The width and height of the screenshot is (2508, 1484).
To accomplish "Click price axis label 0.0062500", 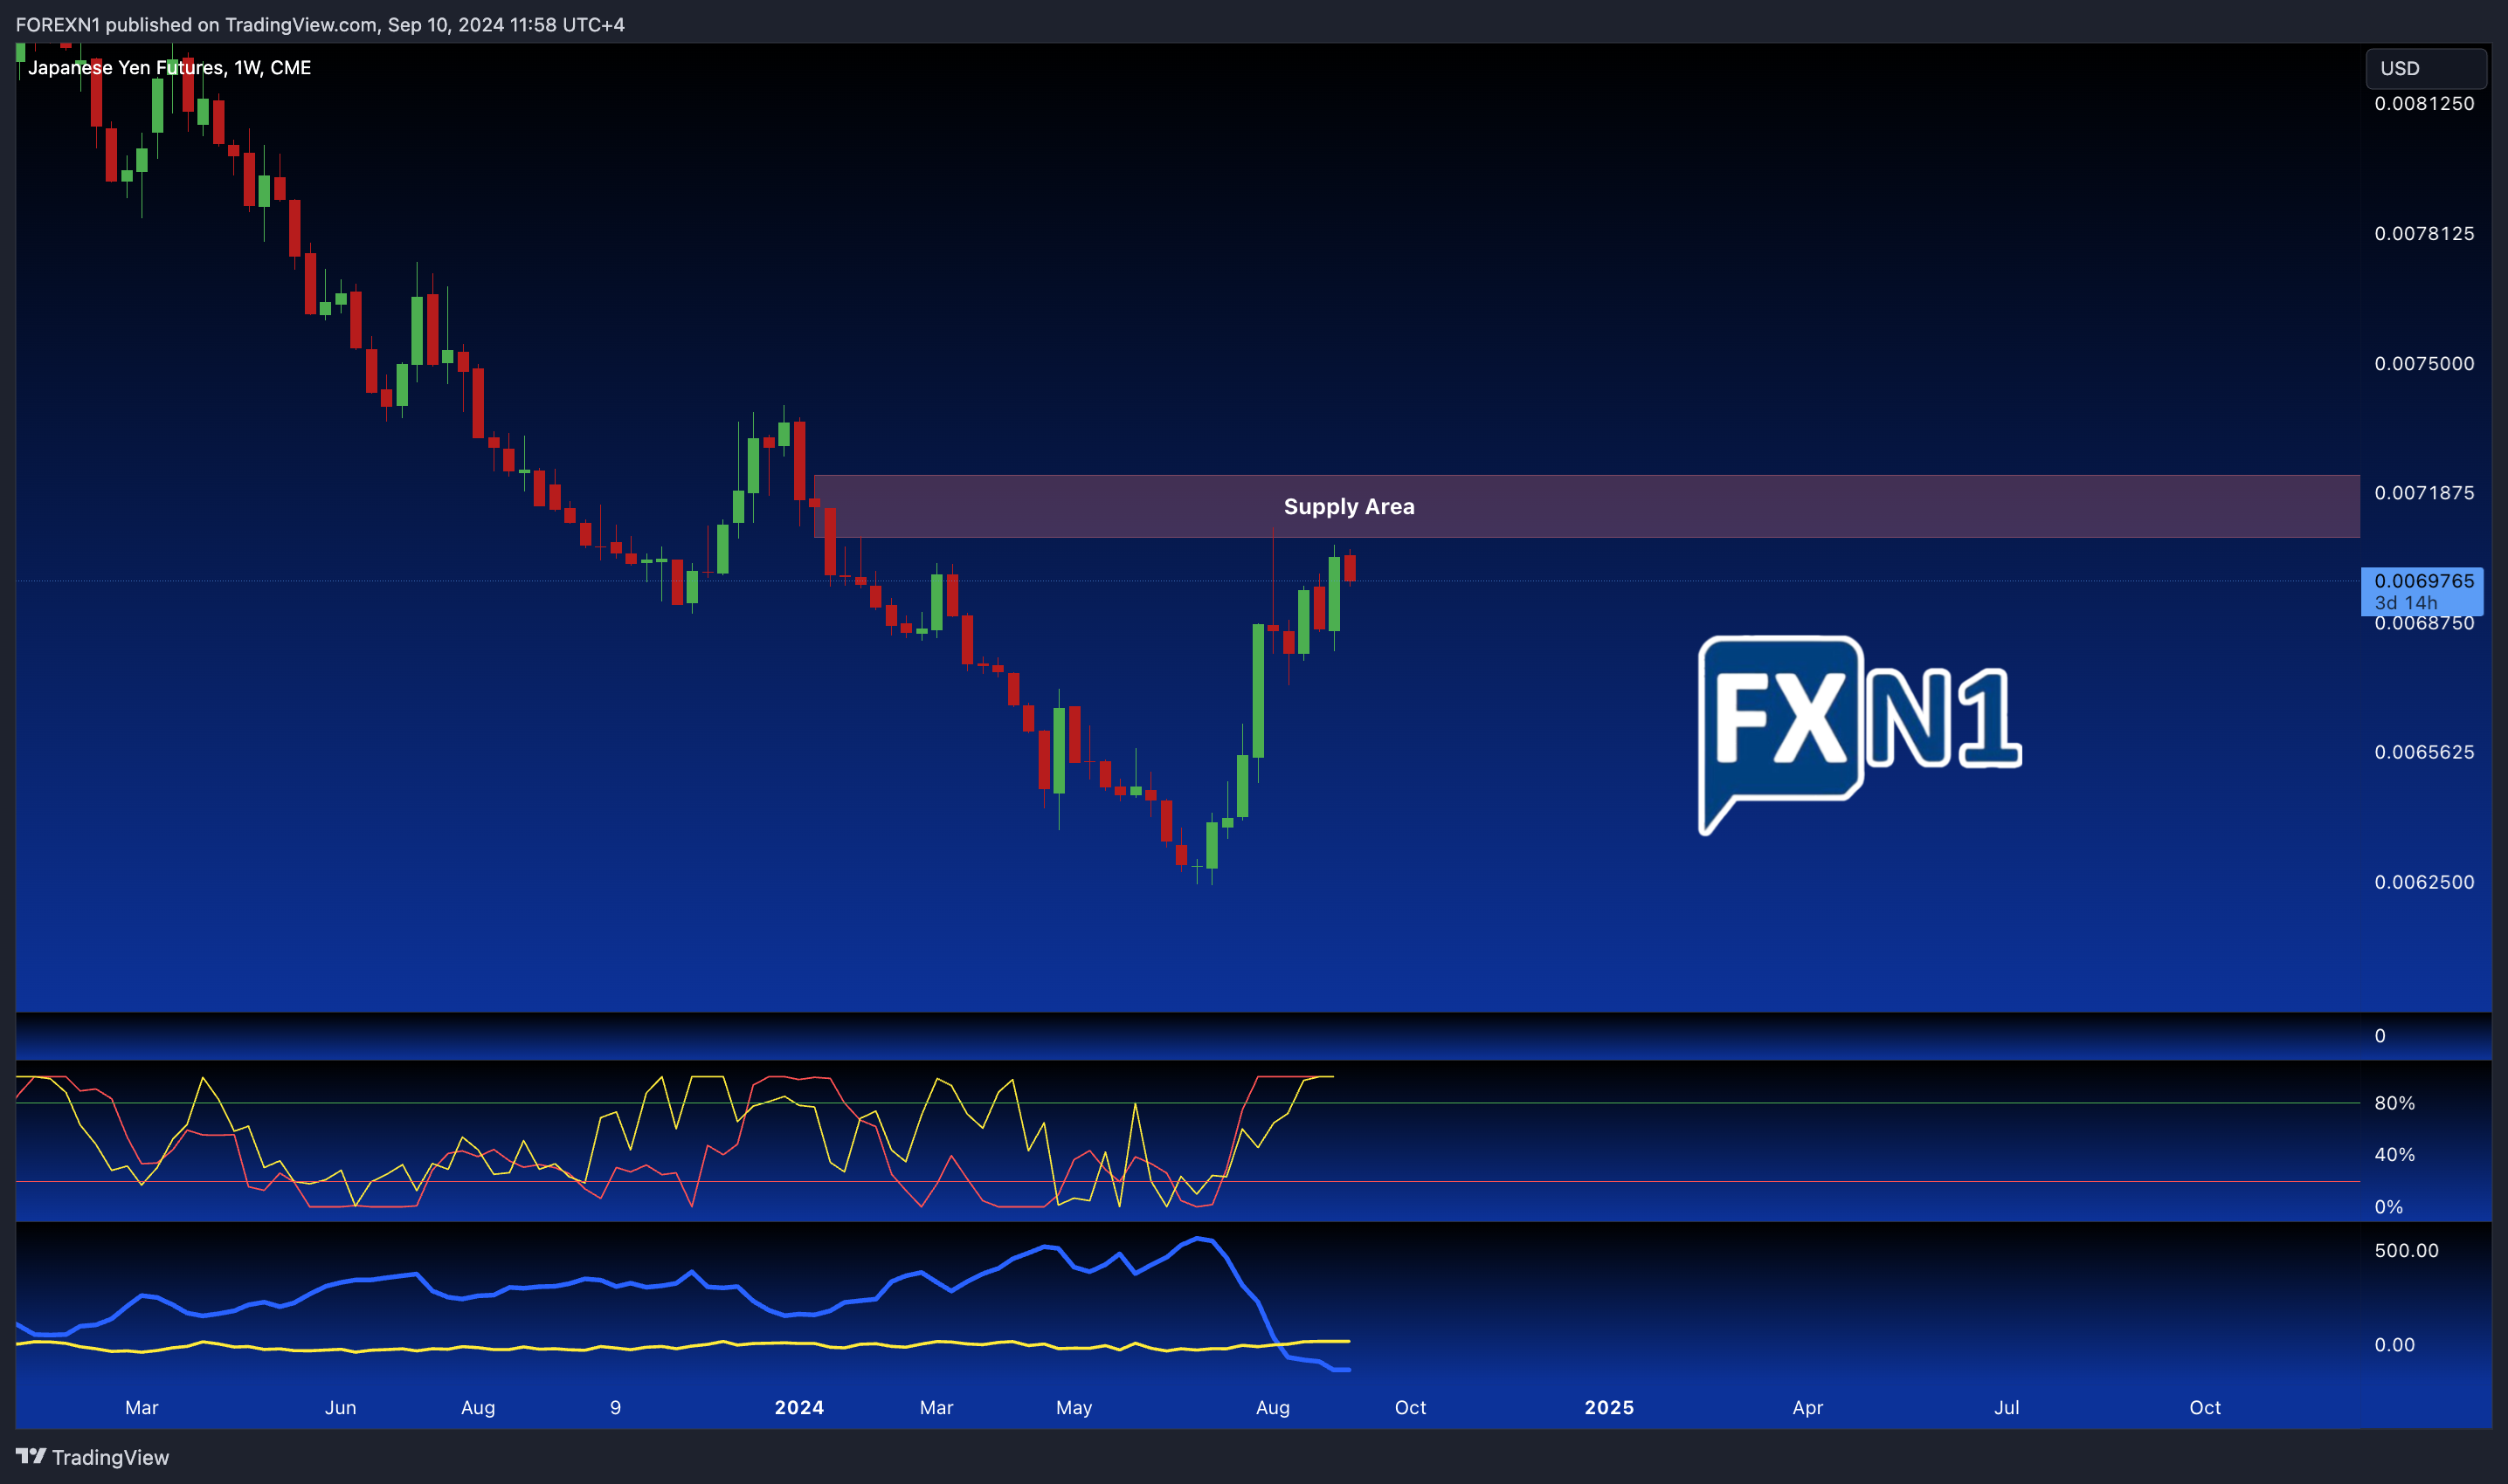I will (2424, 882).
